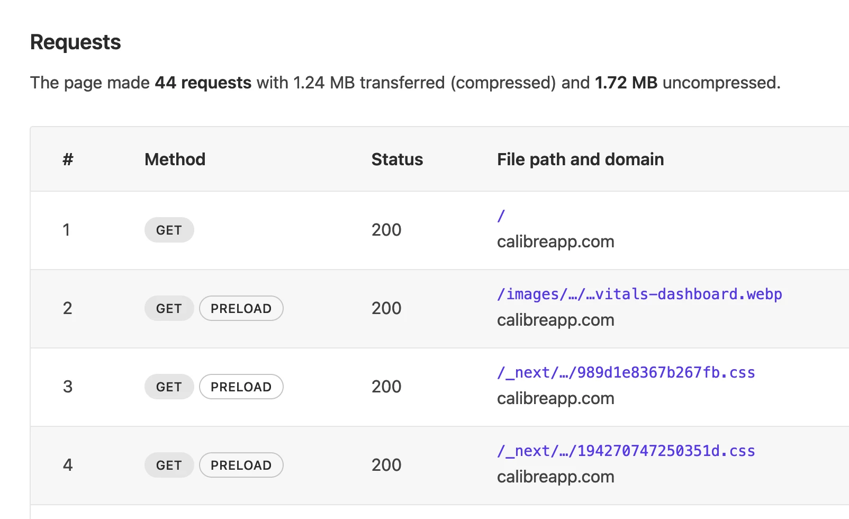Select the 200 status on request 2
This screenshot has height=519, width=849.
point(386,308)
